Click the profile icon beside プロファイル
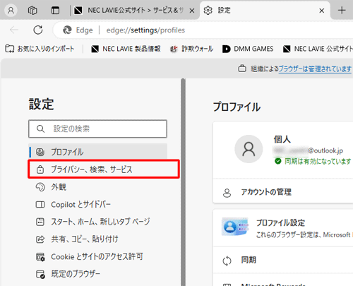Screen dimensions: 353x286 [x=40, y=152]
